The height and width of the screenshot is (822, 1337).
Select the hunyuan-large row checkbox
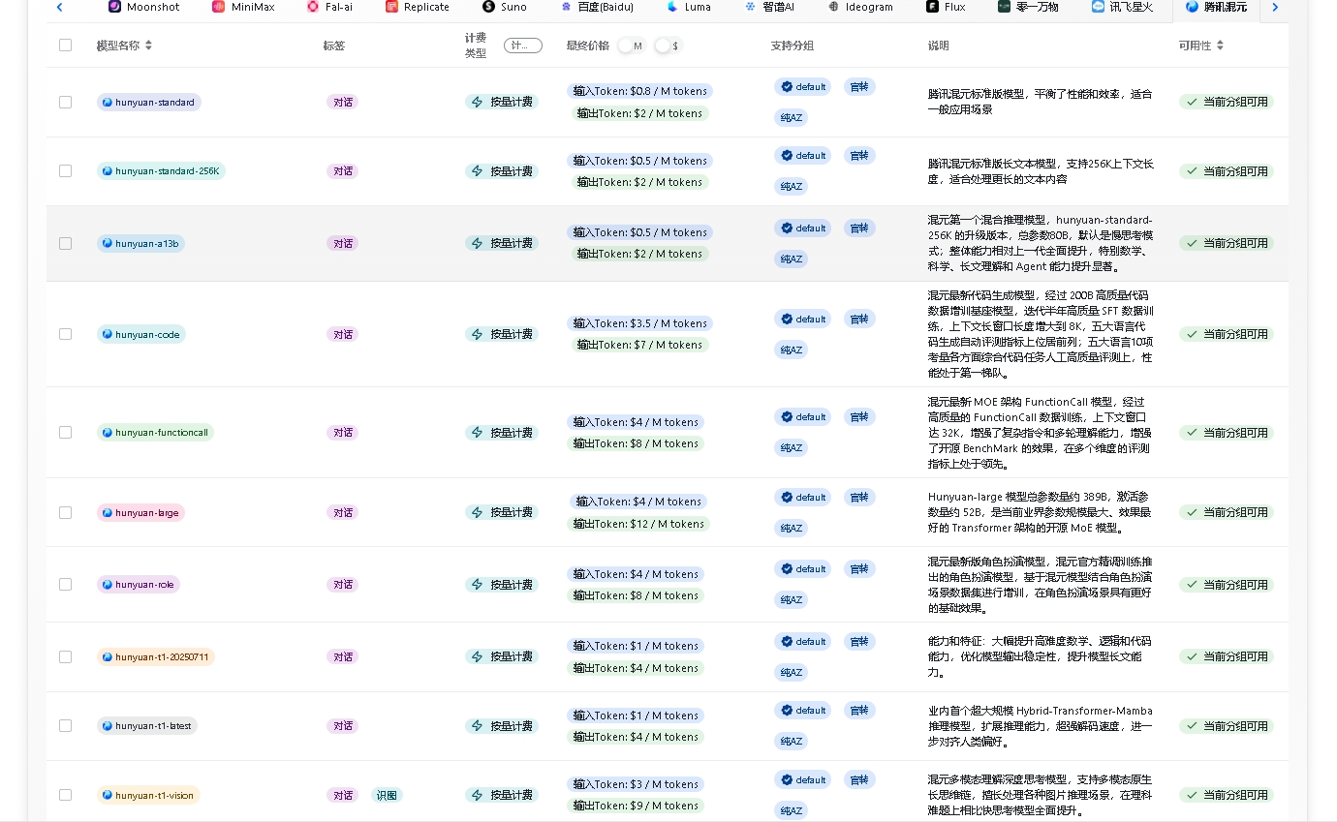(x=65, y=512)
